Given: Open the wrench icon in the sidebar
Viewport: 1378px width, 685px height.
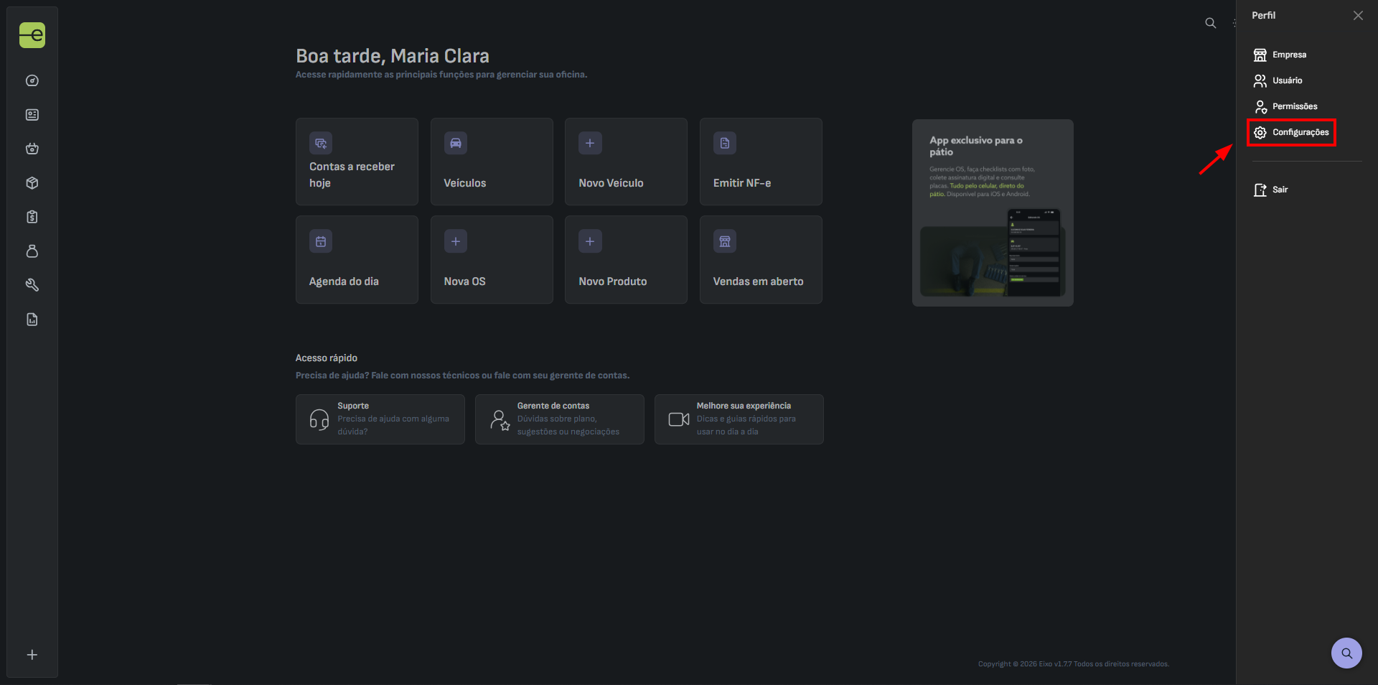Looking at the screenshot, I should [x=32, y=285].
